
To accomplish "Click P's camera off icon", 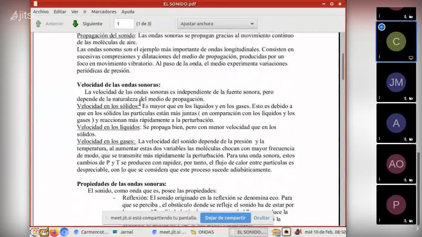I will (x=411, y=221).
